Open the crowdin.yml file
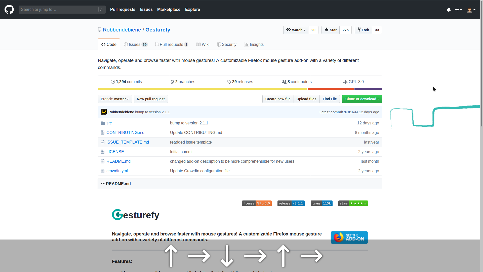The height and width of the screenshot is (272, 483). click(117, 171)
